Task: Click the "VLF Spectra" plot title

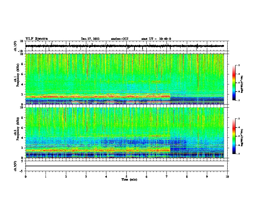Action: coord(37,39)
